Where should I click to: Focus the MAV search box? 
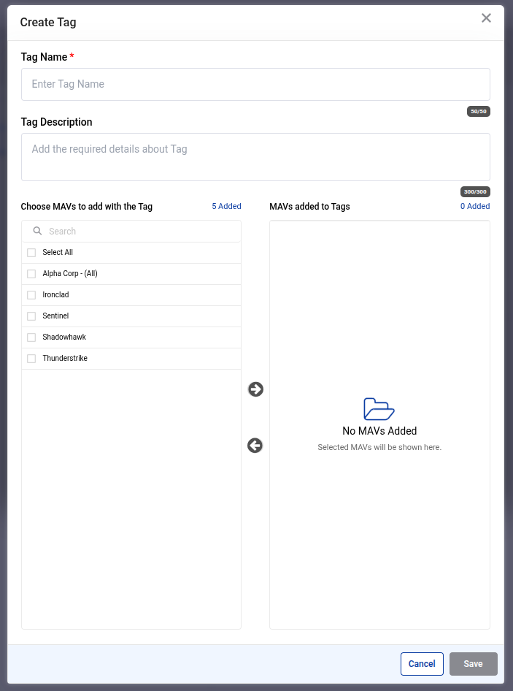coord(139,232)
